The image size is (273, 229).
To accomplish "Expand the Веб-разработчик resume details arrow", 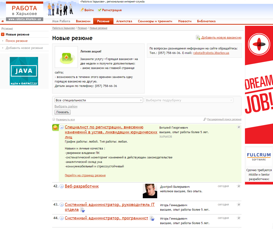I will pos(62,187).
